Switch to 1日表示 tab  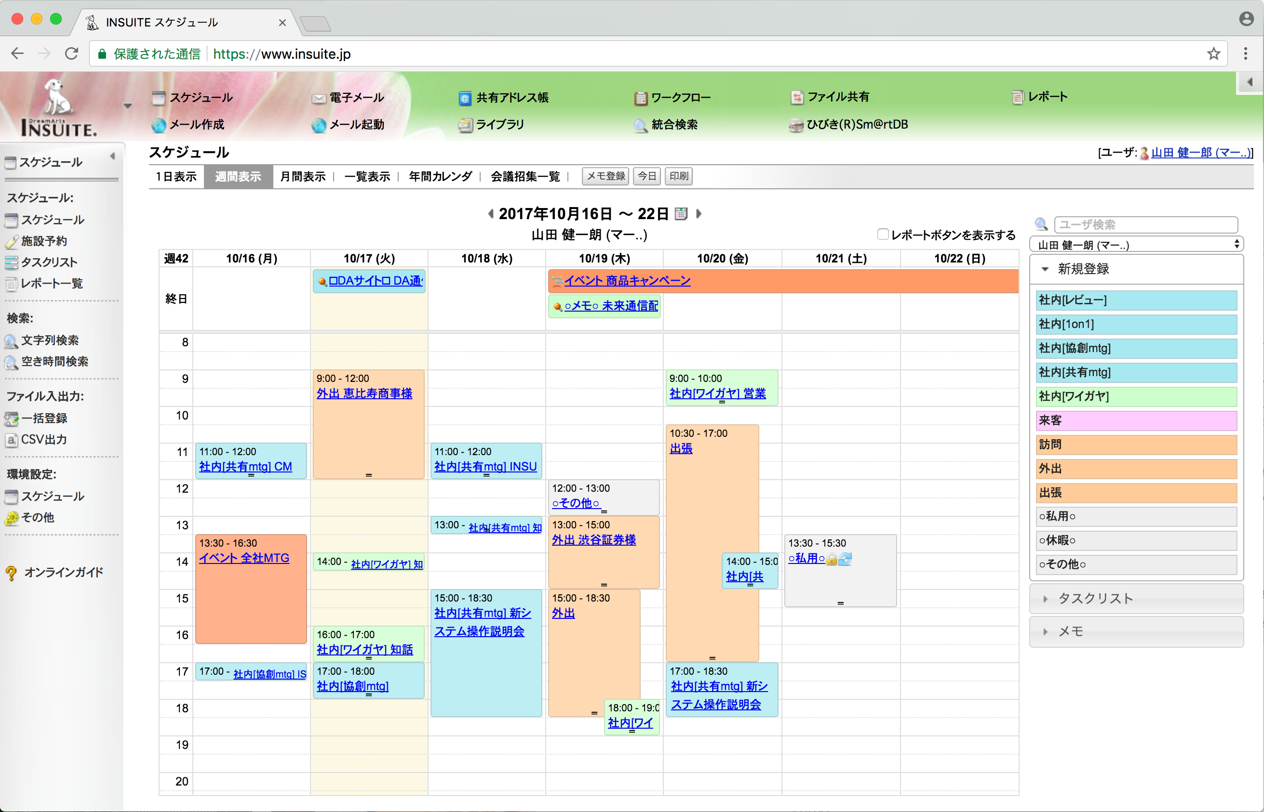176,177
